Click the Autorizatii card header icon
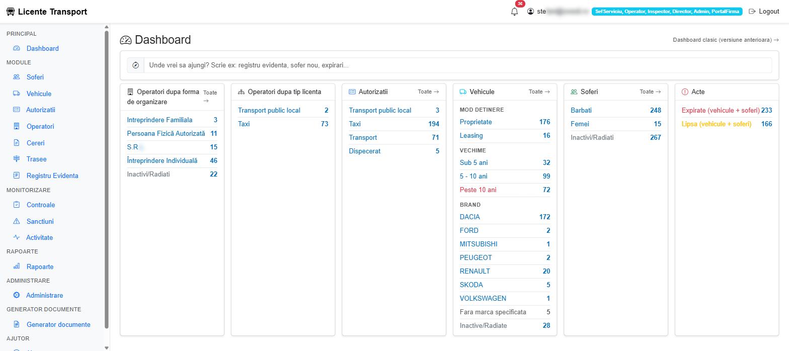Screen dimensions: 789x351 [x=352, y=92]
